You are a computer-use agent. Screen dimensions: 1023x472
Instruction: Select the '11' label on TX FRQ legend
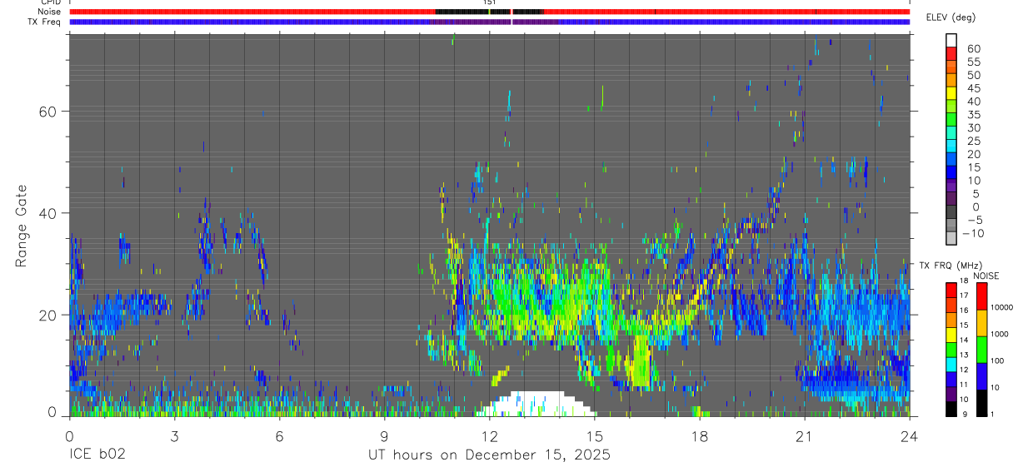pos(964,385)
